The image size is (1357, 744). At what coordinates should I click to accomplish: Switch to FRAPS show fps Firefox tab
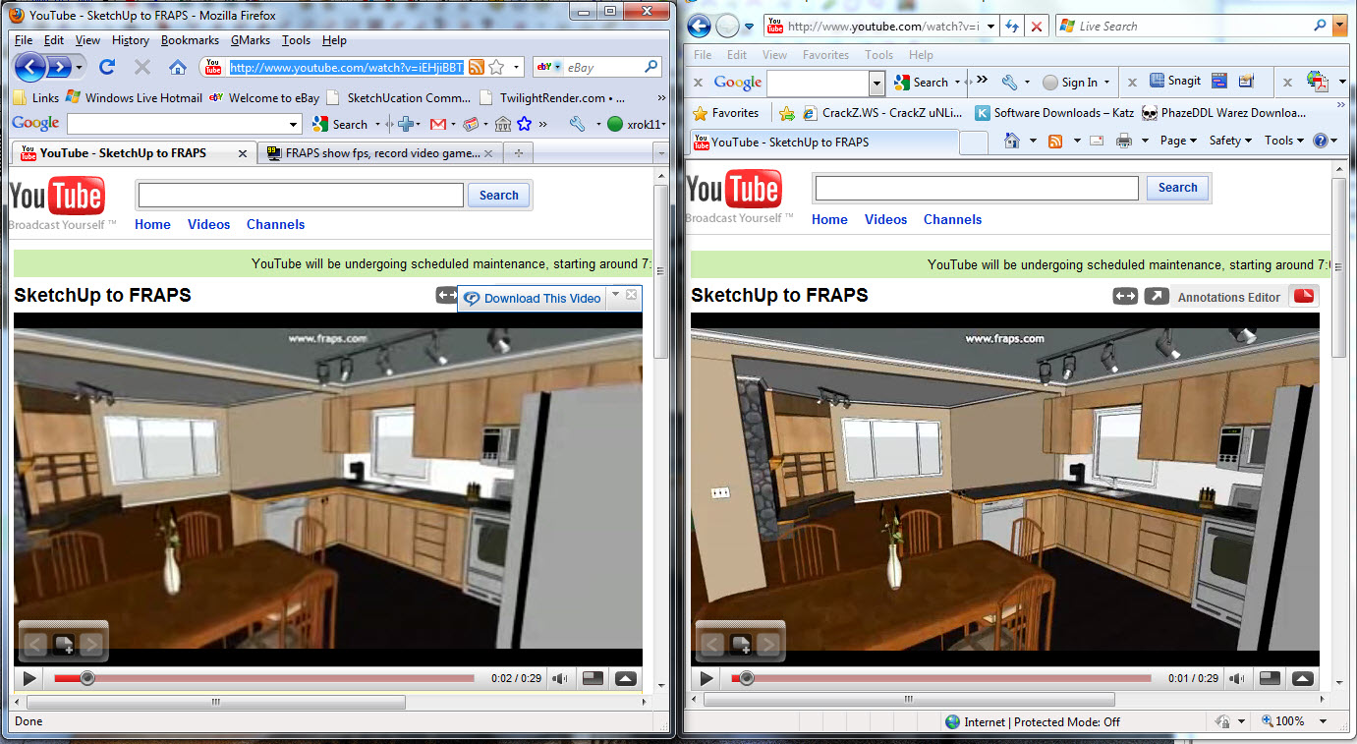[x=381, y=153]
